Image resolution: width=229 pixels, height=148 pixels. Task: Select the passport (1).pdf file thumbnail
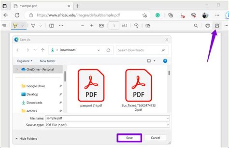91,85
